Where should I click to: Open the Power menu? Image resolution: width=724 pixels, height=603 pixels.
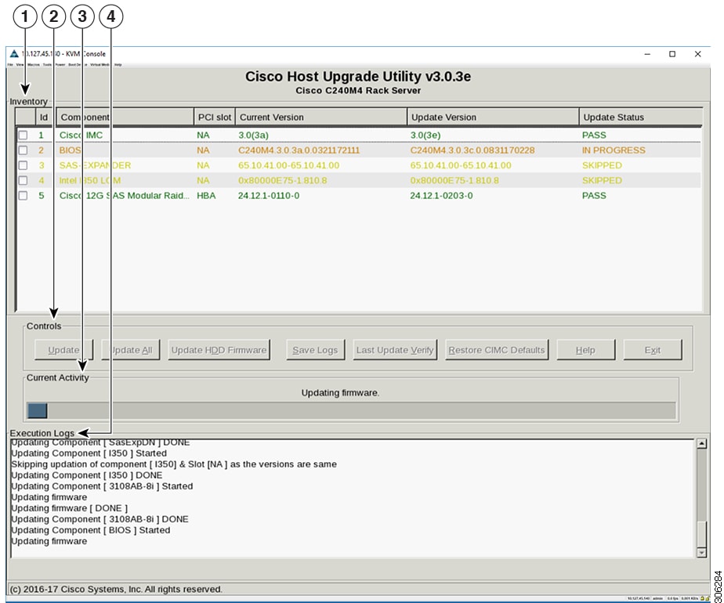point(60,65)
